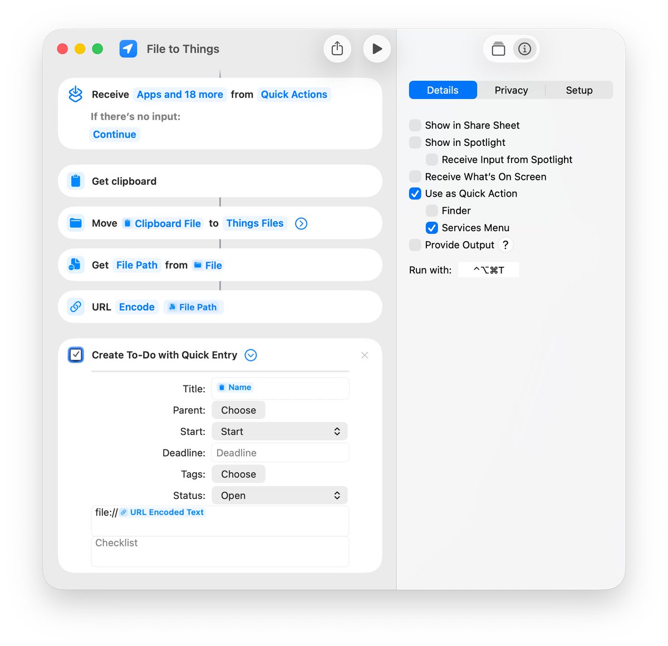Image resolution: width=668 pixels, height=646 pixels.
Task: Click the Create To-Do Things checkbox icon
Action: click(x=76, y=355)
